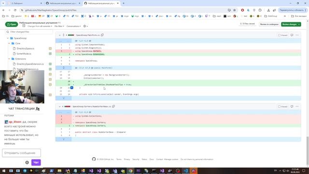Viewport: 309px width, 174px height.
Task: Open Telegram from the taskbar
Action: (x=25, y=171)
